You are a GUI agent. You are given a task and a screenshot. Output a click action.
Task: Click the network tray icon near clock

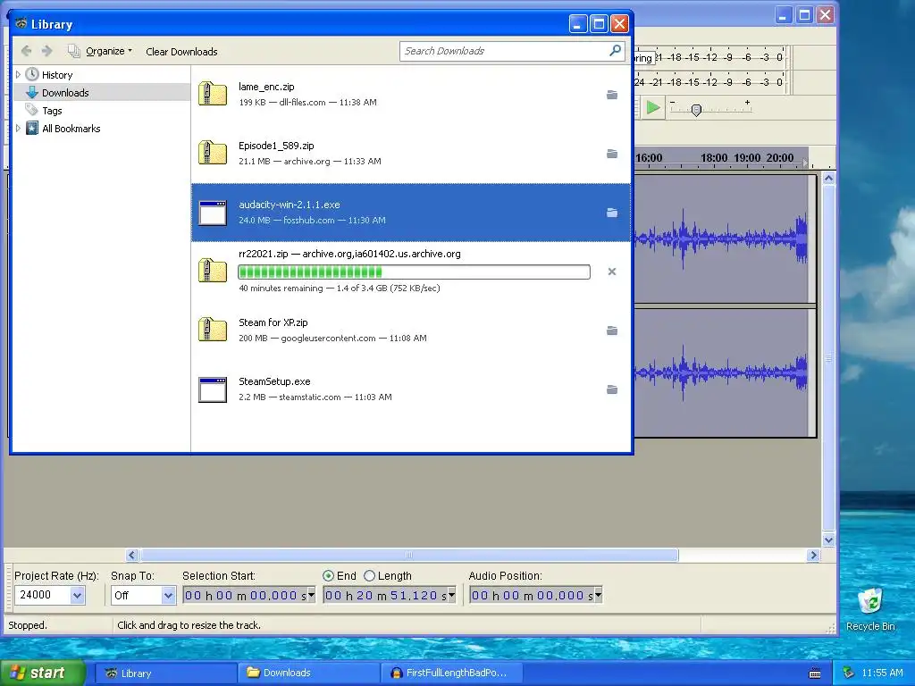tap(849, 673)
